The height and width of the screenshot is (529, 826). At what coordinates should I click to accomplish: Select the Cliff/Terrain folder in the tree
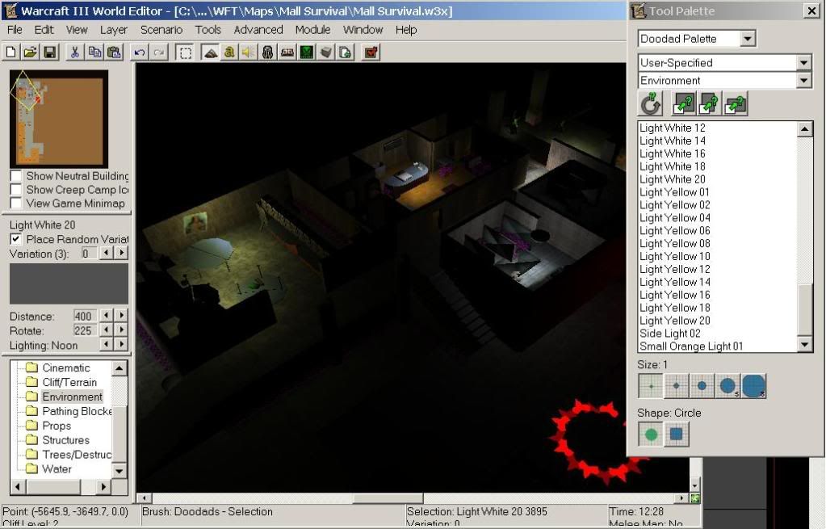coord(69,382)
